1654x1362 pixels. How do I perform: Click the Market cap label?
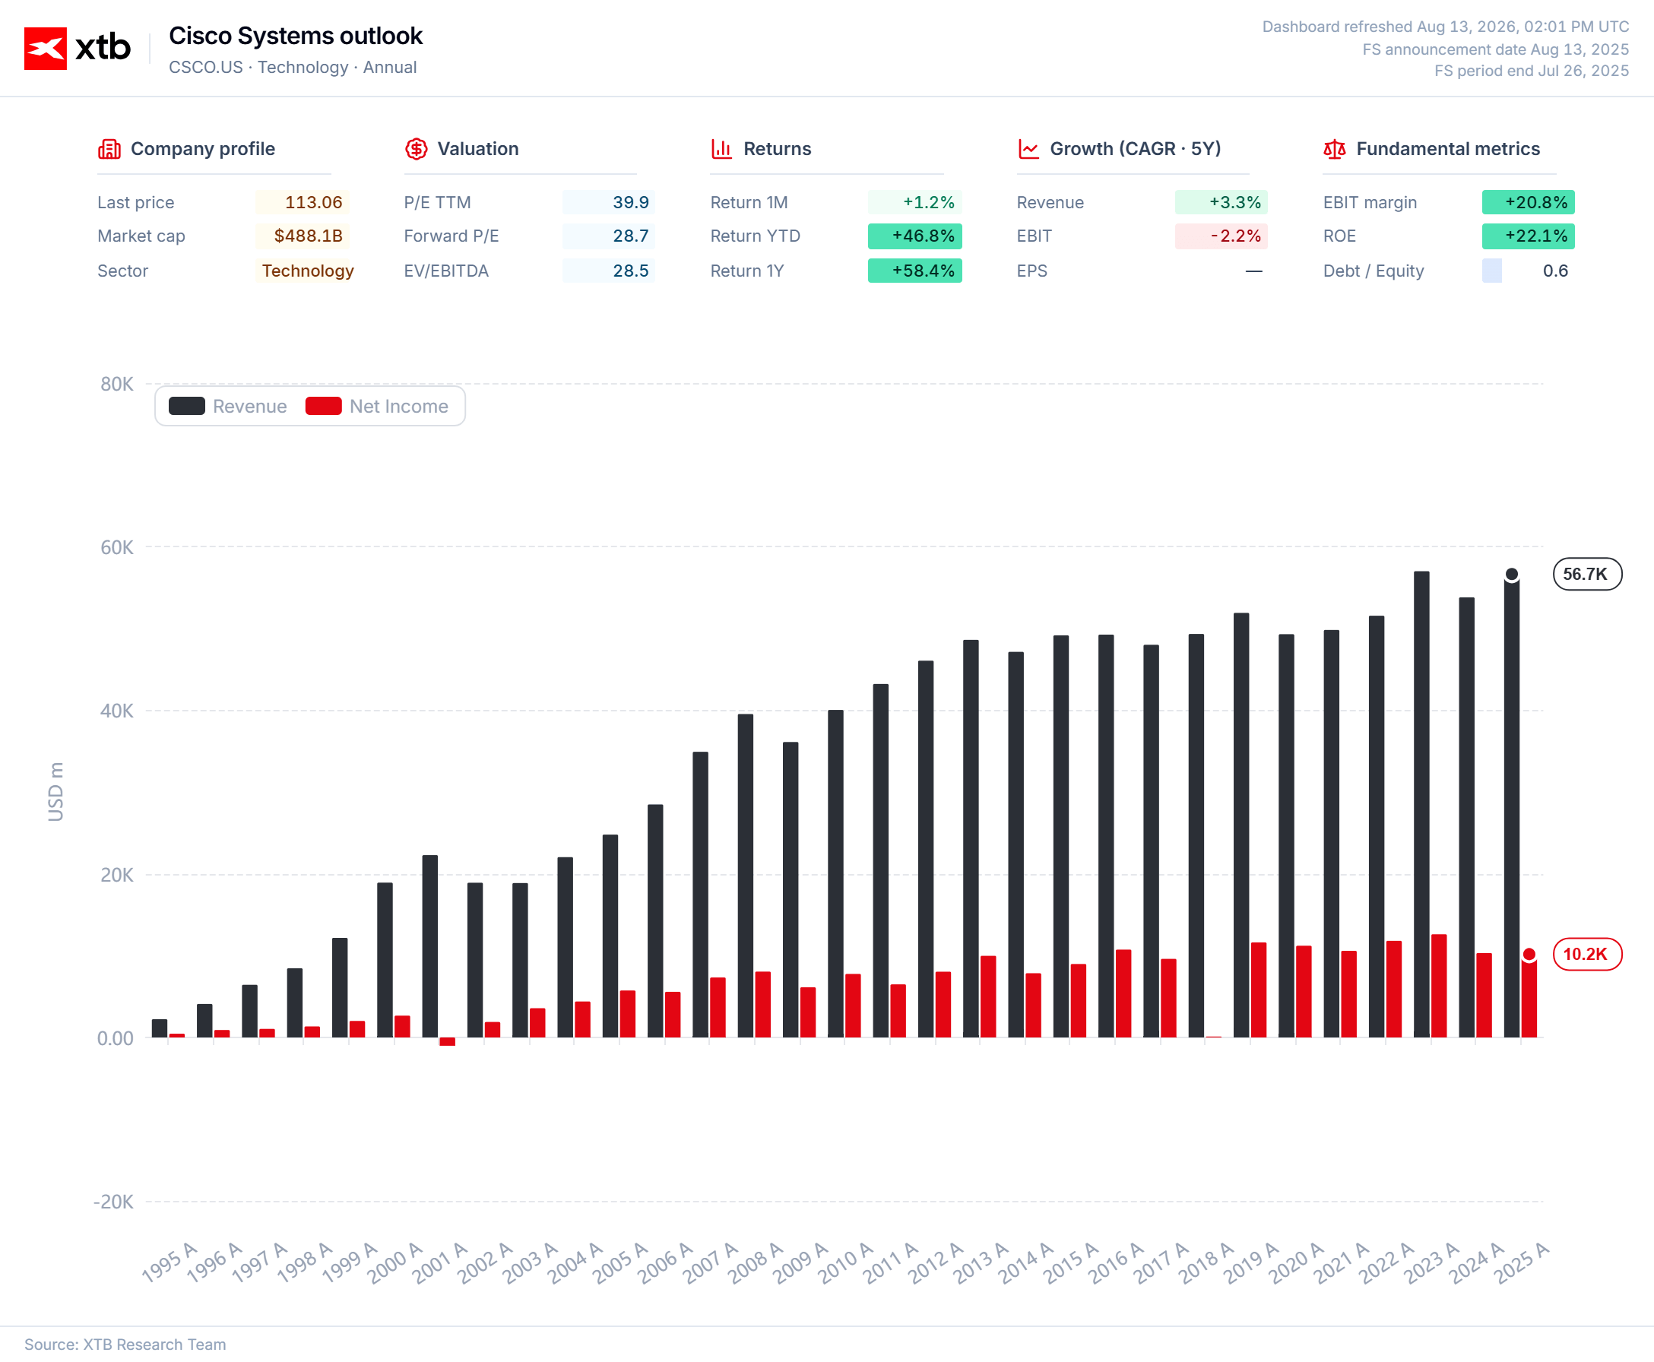pyautogui.click(x=141, y=236)
